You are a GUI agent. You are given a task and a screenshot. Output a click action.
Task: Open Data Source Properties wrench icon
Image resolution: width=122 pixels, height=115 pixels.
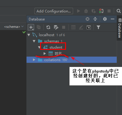(56, 27)
